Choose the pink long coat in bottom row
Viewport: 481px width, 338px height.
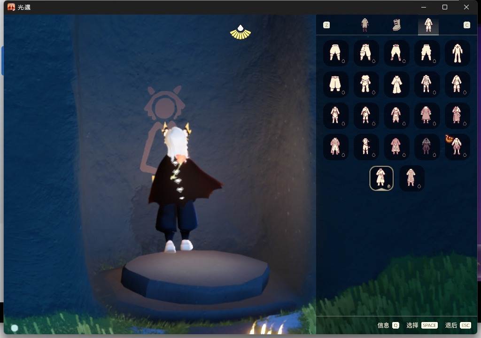coord(411,178)
